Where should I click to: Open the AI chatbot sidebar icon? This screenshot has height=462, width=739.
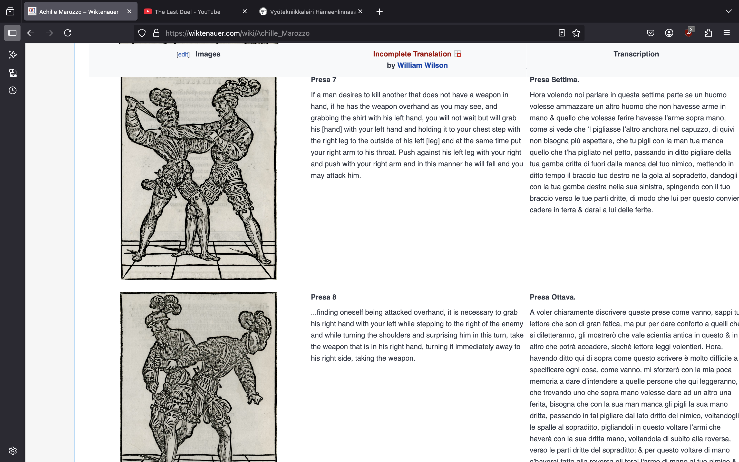(13, 55)
